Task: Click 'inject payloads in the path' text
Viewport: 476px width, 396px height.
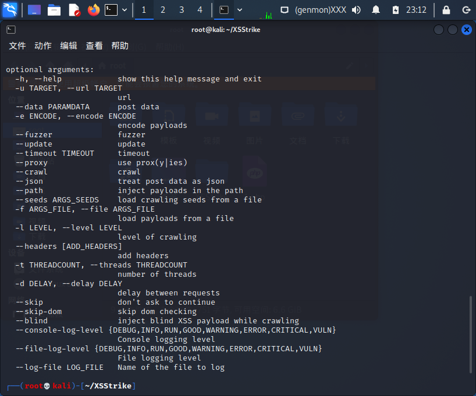Action: point(180,191)
